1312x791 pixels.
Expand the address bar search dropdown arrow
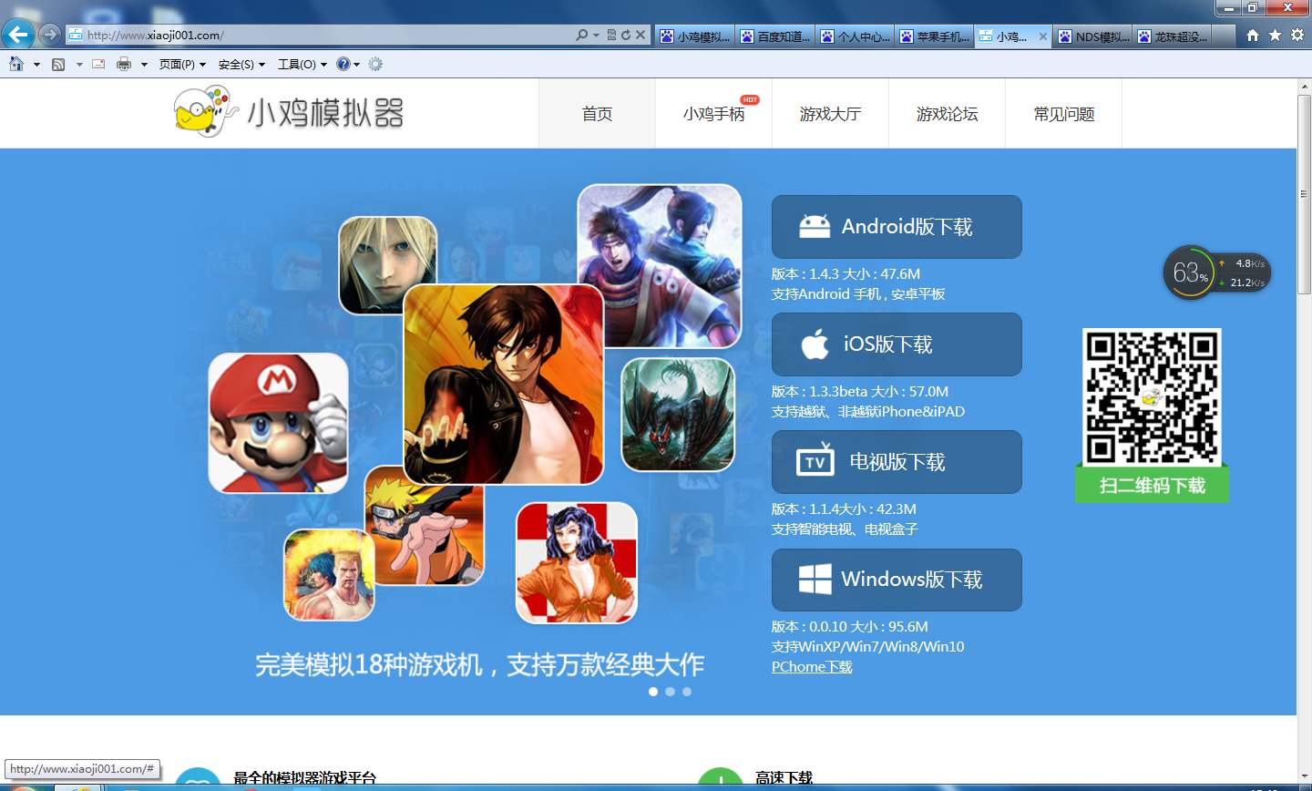click(596, 36)
